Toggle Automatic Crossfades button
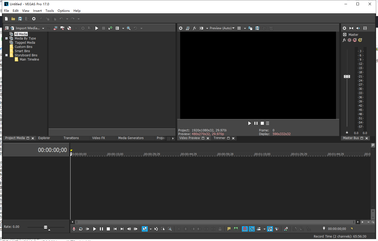Image resolution: width=378 pixels, height=241 pixels. [252, 229]
